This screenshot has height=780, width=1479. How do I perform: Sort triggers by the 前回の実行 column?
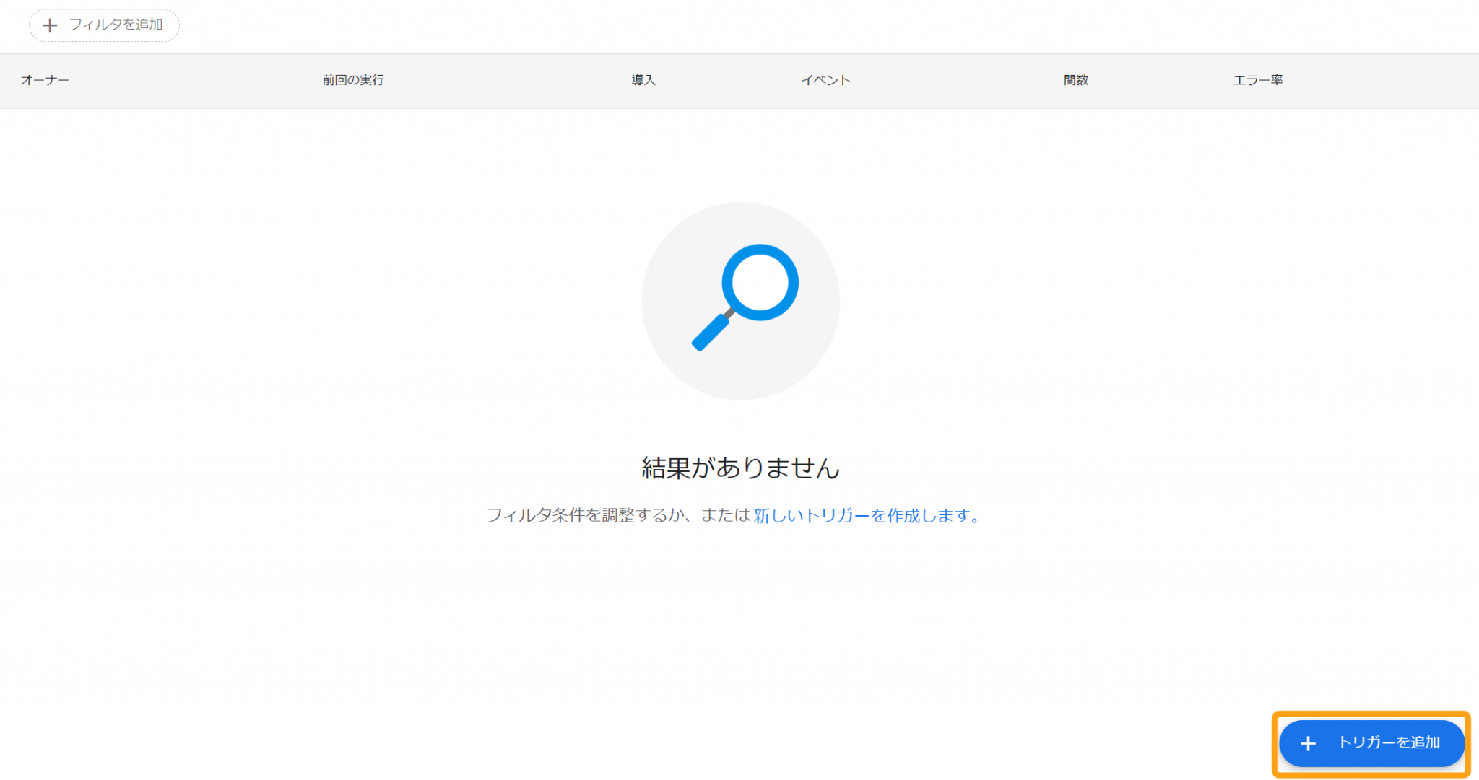[352, 80]
